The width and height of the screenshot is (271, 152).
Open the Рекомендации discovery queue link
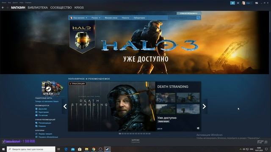coord(45,123)
